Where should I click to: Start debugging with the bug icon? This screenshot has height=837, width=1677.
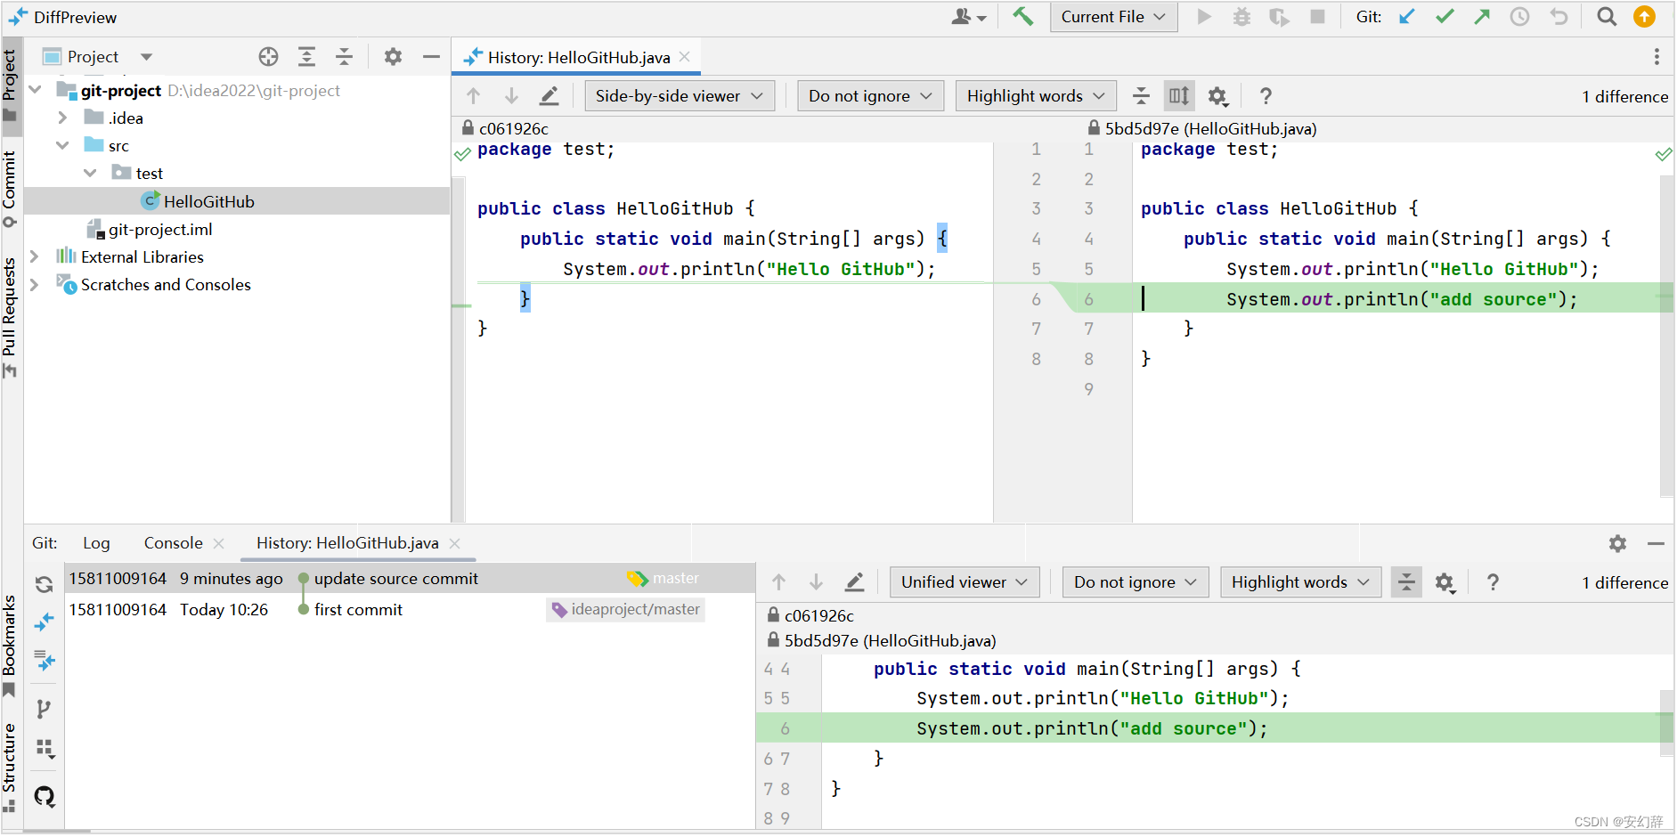tap(1241, 17)
